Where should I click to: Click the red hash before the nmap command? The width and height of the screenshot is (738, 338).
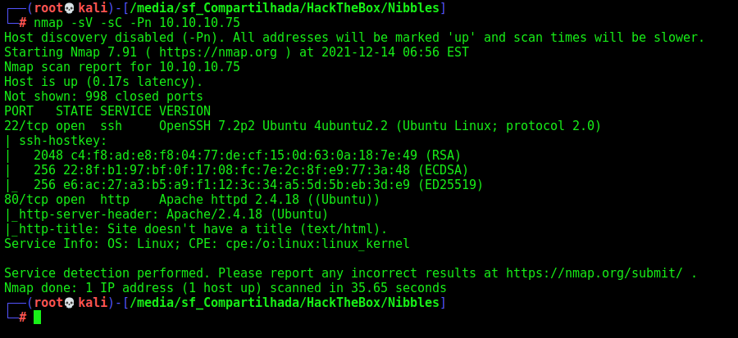(x=23, y=23)
